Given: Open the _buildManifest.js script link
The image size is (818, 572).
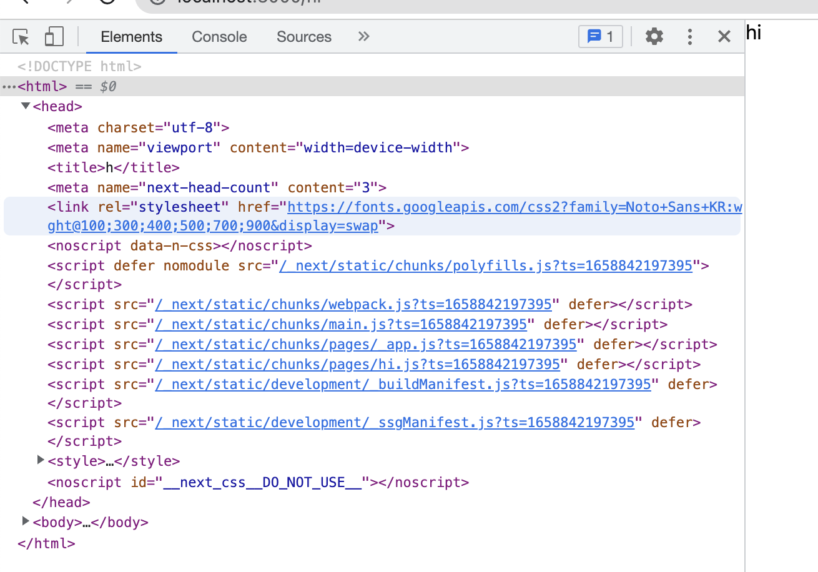Looking at the screenshot, I should [403, 384].
